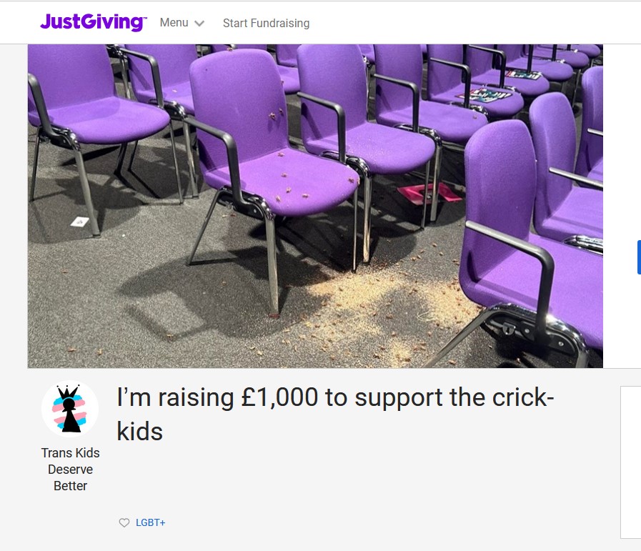The height and width of the screenshot is (551, 641).
Task: Click the £1,000 amount in the title
Action: tap(279, 397)
